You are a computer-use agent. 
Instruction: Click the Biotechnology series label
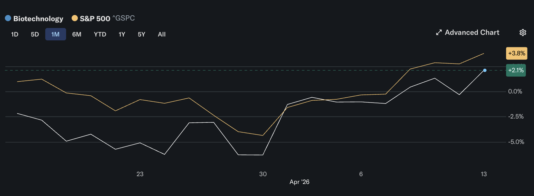point(38,19)
